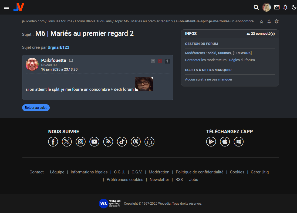297x213 pixels.
Task: Click Retour au sujet button
Action: [x=36, y=108]
